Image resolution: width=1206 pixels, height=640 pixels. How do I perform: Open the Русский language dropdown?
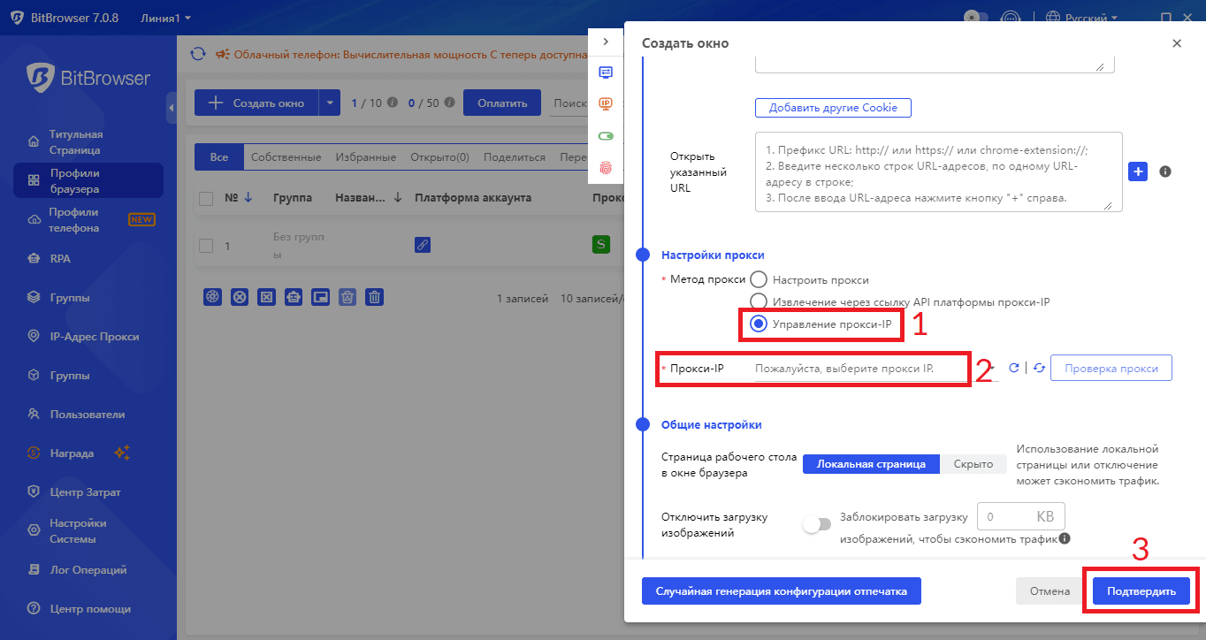(1082, 18)
